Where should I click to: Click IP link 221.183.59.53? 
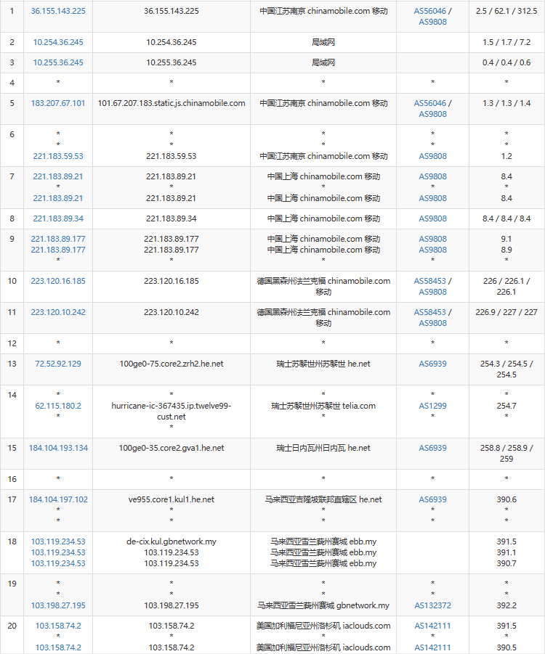[x=58, y=156]
